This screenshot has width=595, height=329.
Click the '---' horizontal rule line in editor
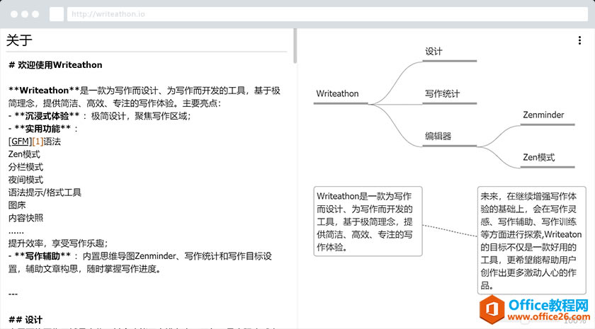coord(13,294)
